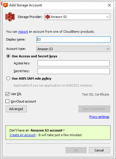Click the Advanced button
Image resolution: width=116 pixels, height=159 pixels.
pyautogui.click(x=16, y=109)
